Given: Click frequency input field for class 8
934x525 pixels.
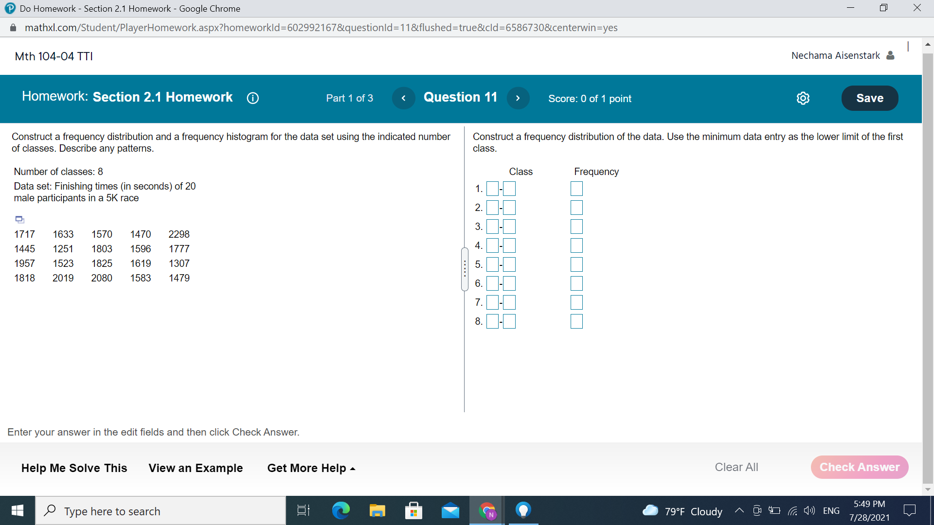Looking at the screenshot, I should pyautogui.click(x=576, y=322).
